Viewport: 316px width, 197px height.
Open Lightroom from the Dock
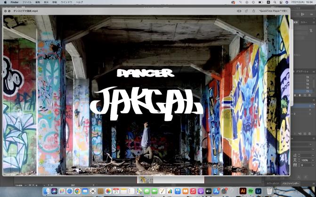[258, 191]
